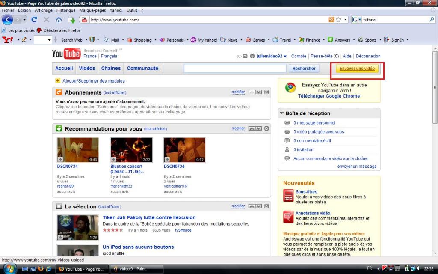Open Shopping on the Yahoo toolbar
The height and width of the screenshot is (274, 438).
click(139, 40)
